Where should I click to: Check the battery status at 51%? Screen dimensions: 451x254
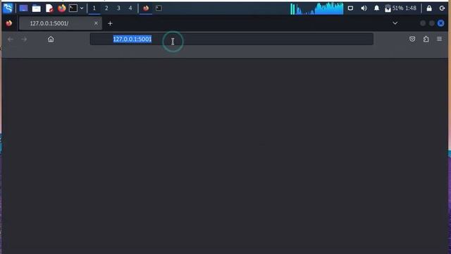pos(394,8)
